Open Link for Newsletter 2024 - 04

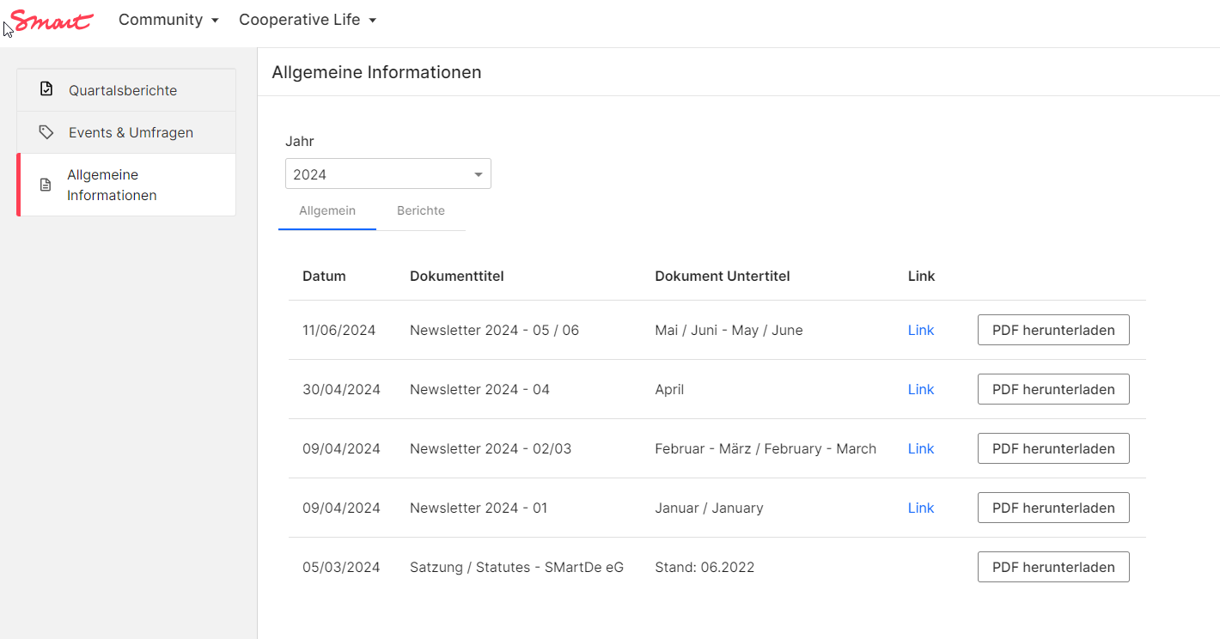pyautogui.click(x=921, y=389)
